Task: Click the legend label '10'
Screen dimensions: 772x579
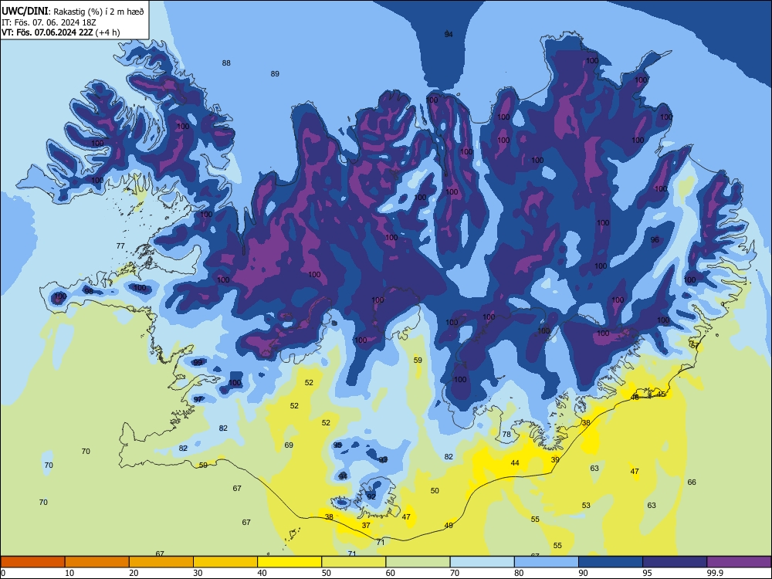Action: click(x=69, y=573)
